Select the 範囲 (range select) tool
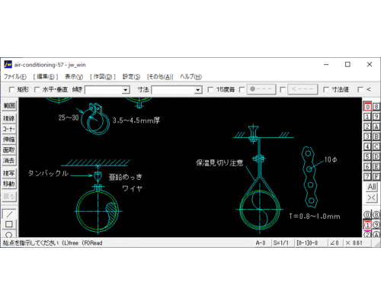 coord(9,106)
